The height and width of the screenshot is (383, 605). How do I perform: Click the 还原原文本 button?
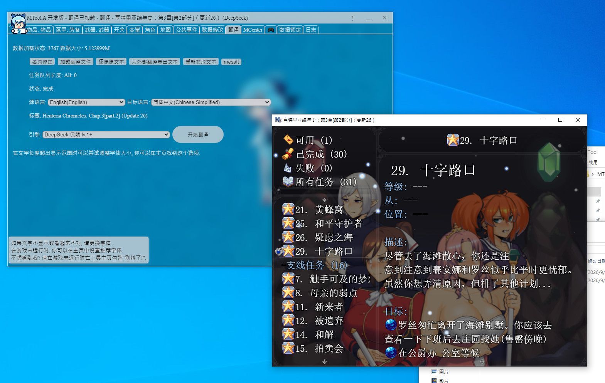pos(111,62)
